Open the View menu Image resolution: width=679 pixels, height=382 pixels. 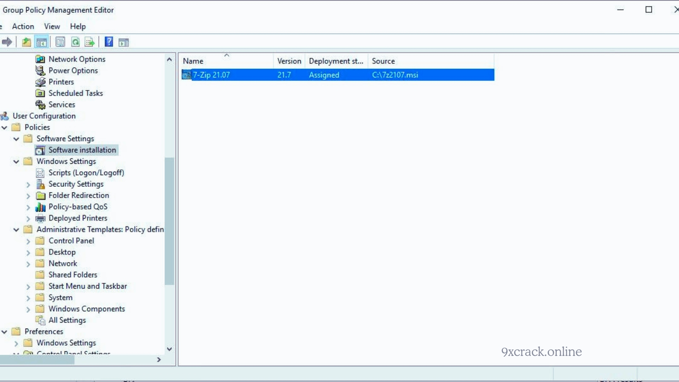52,27
